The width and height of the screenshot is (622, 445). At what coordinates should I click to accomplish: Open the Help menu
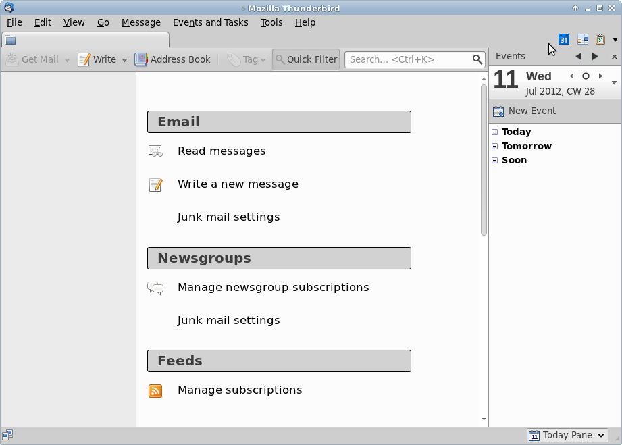click(305, 22)
